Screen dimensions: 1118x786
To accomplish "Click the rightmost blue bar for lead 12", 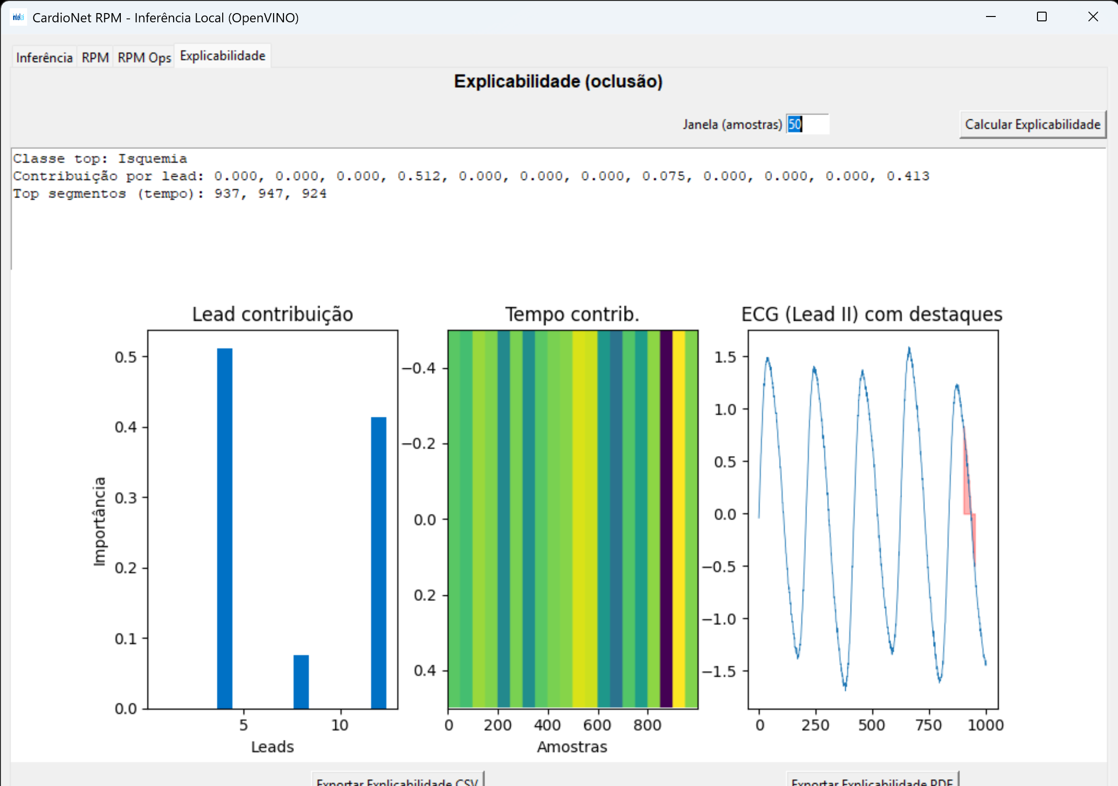I will [x=378, y=562].
